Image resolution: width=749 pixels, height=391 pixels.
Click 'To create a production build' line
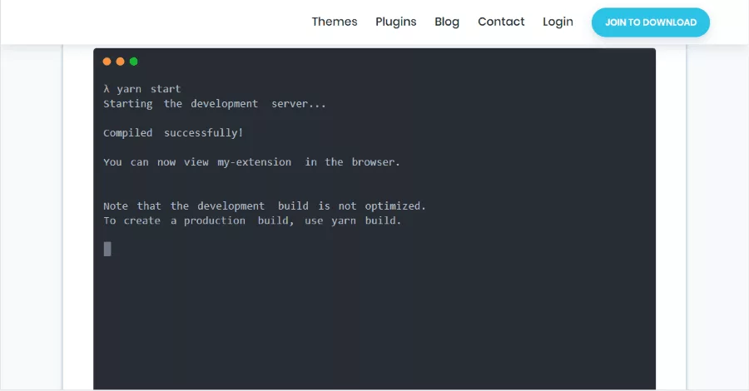tap(252, 220)
